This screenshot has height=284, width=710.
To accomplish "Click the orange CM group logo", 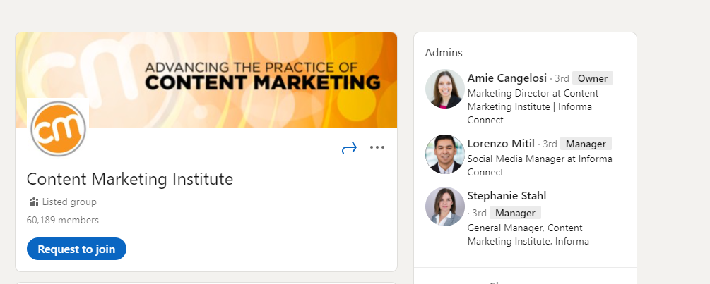I will pyautogui.click(x=58, y=128).
